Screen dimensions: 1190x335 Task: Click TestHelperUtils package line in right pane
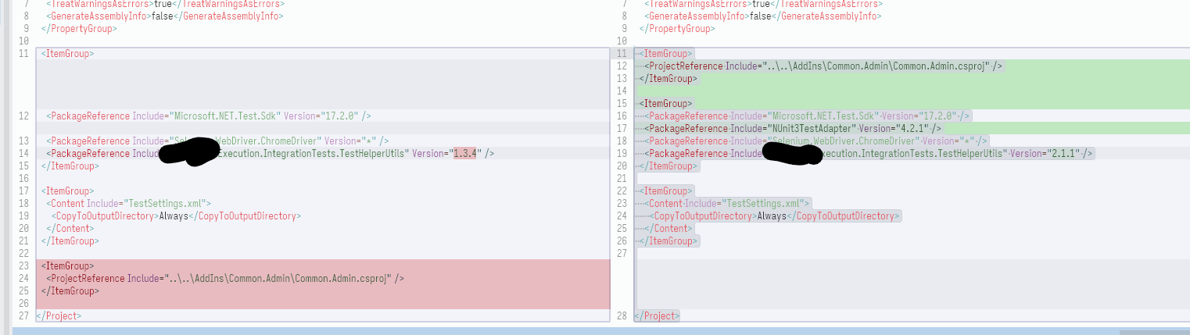[869, 154]
